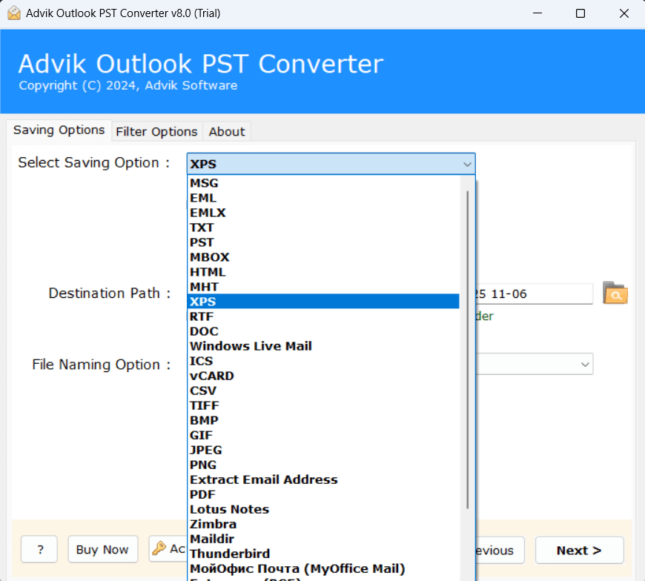The width and height of the screenshot is (645, 581).
Task: Choose PST from the format list
Action: click(323, 242)
